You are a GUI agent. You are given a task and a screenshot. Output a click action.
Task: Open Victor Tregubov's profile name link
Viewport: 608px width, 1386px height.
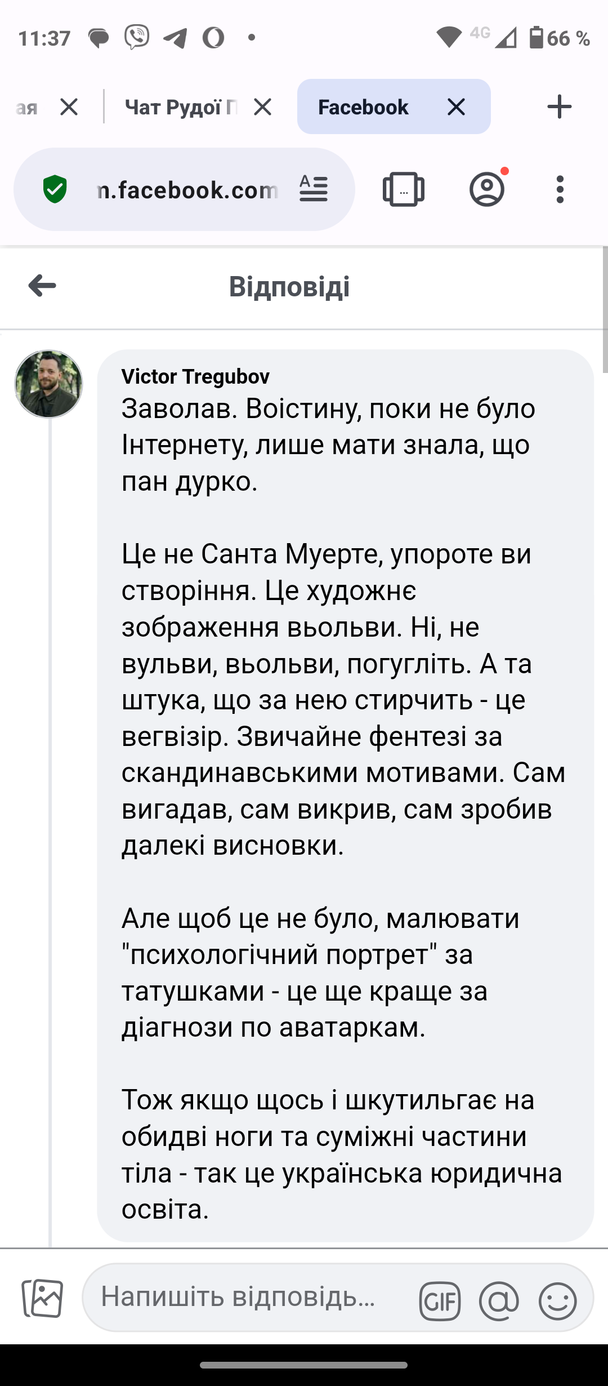195,376
